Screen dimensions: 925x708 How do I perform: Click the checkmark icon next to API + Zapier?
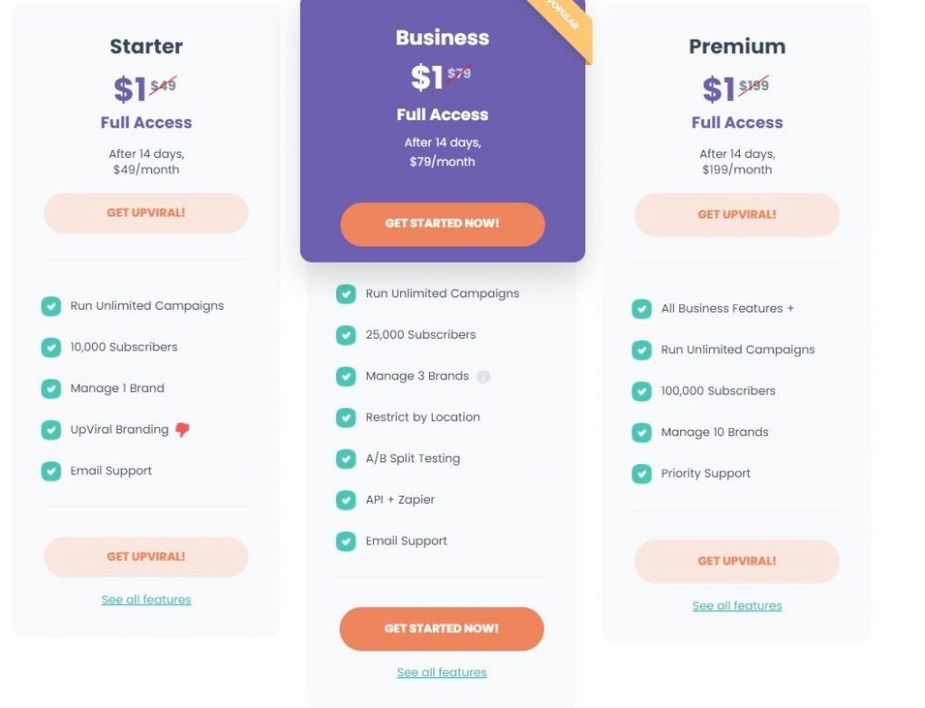pyautogui.click(x=346, y=500)
